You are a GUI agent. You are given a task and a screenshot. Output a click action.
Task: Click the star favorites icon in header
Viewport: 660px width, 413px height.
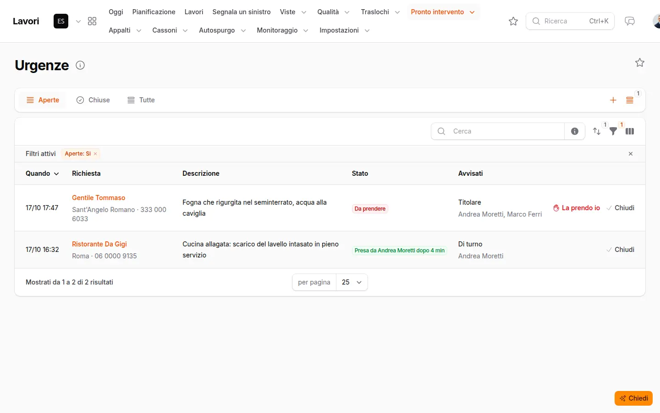click(x=513, y=21)
